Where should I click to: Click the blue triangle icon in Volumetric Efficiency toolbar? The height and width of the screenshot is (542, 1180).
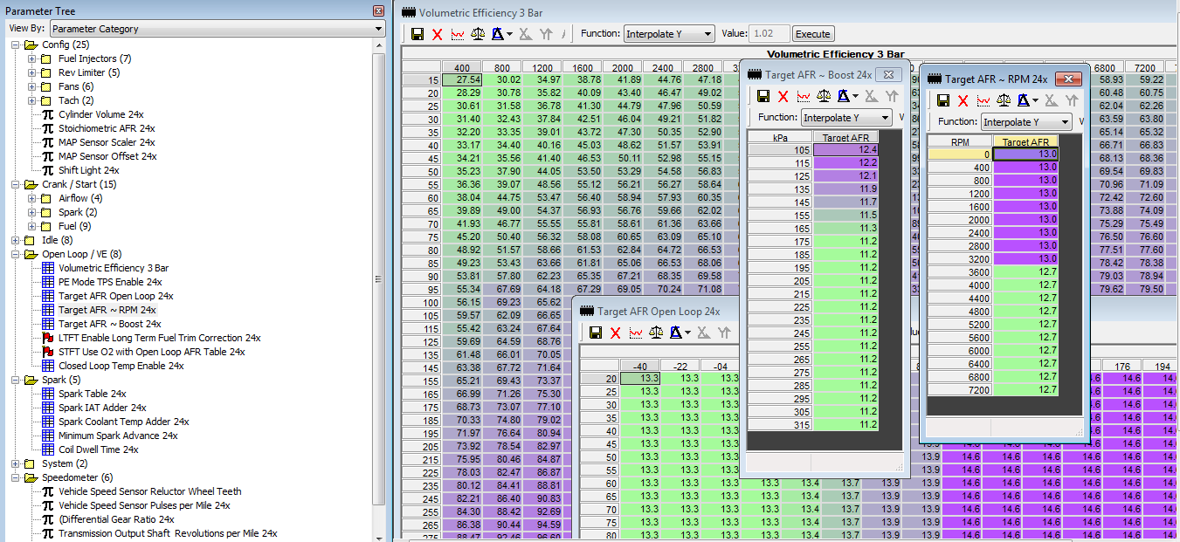pos(498,34)
